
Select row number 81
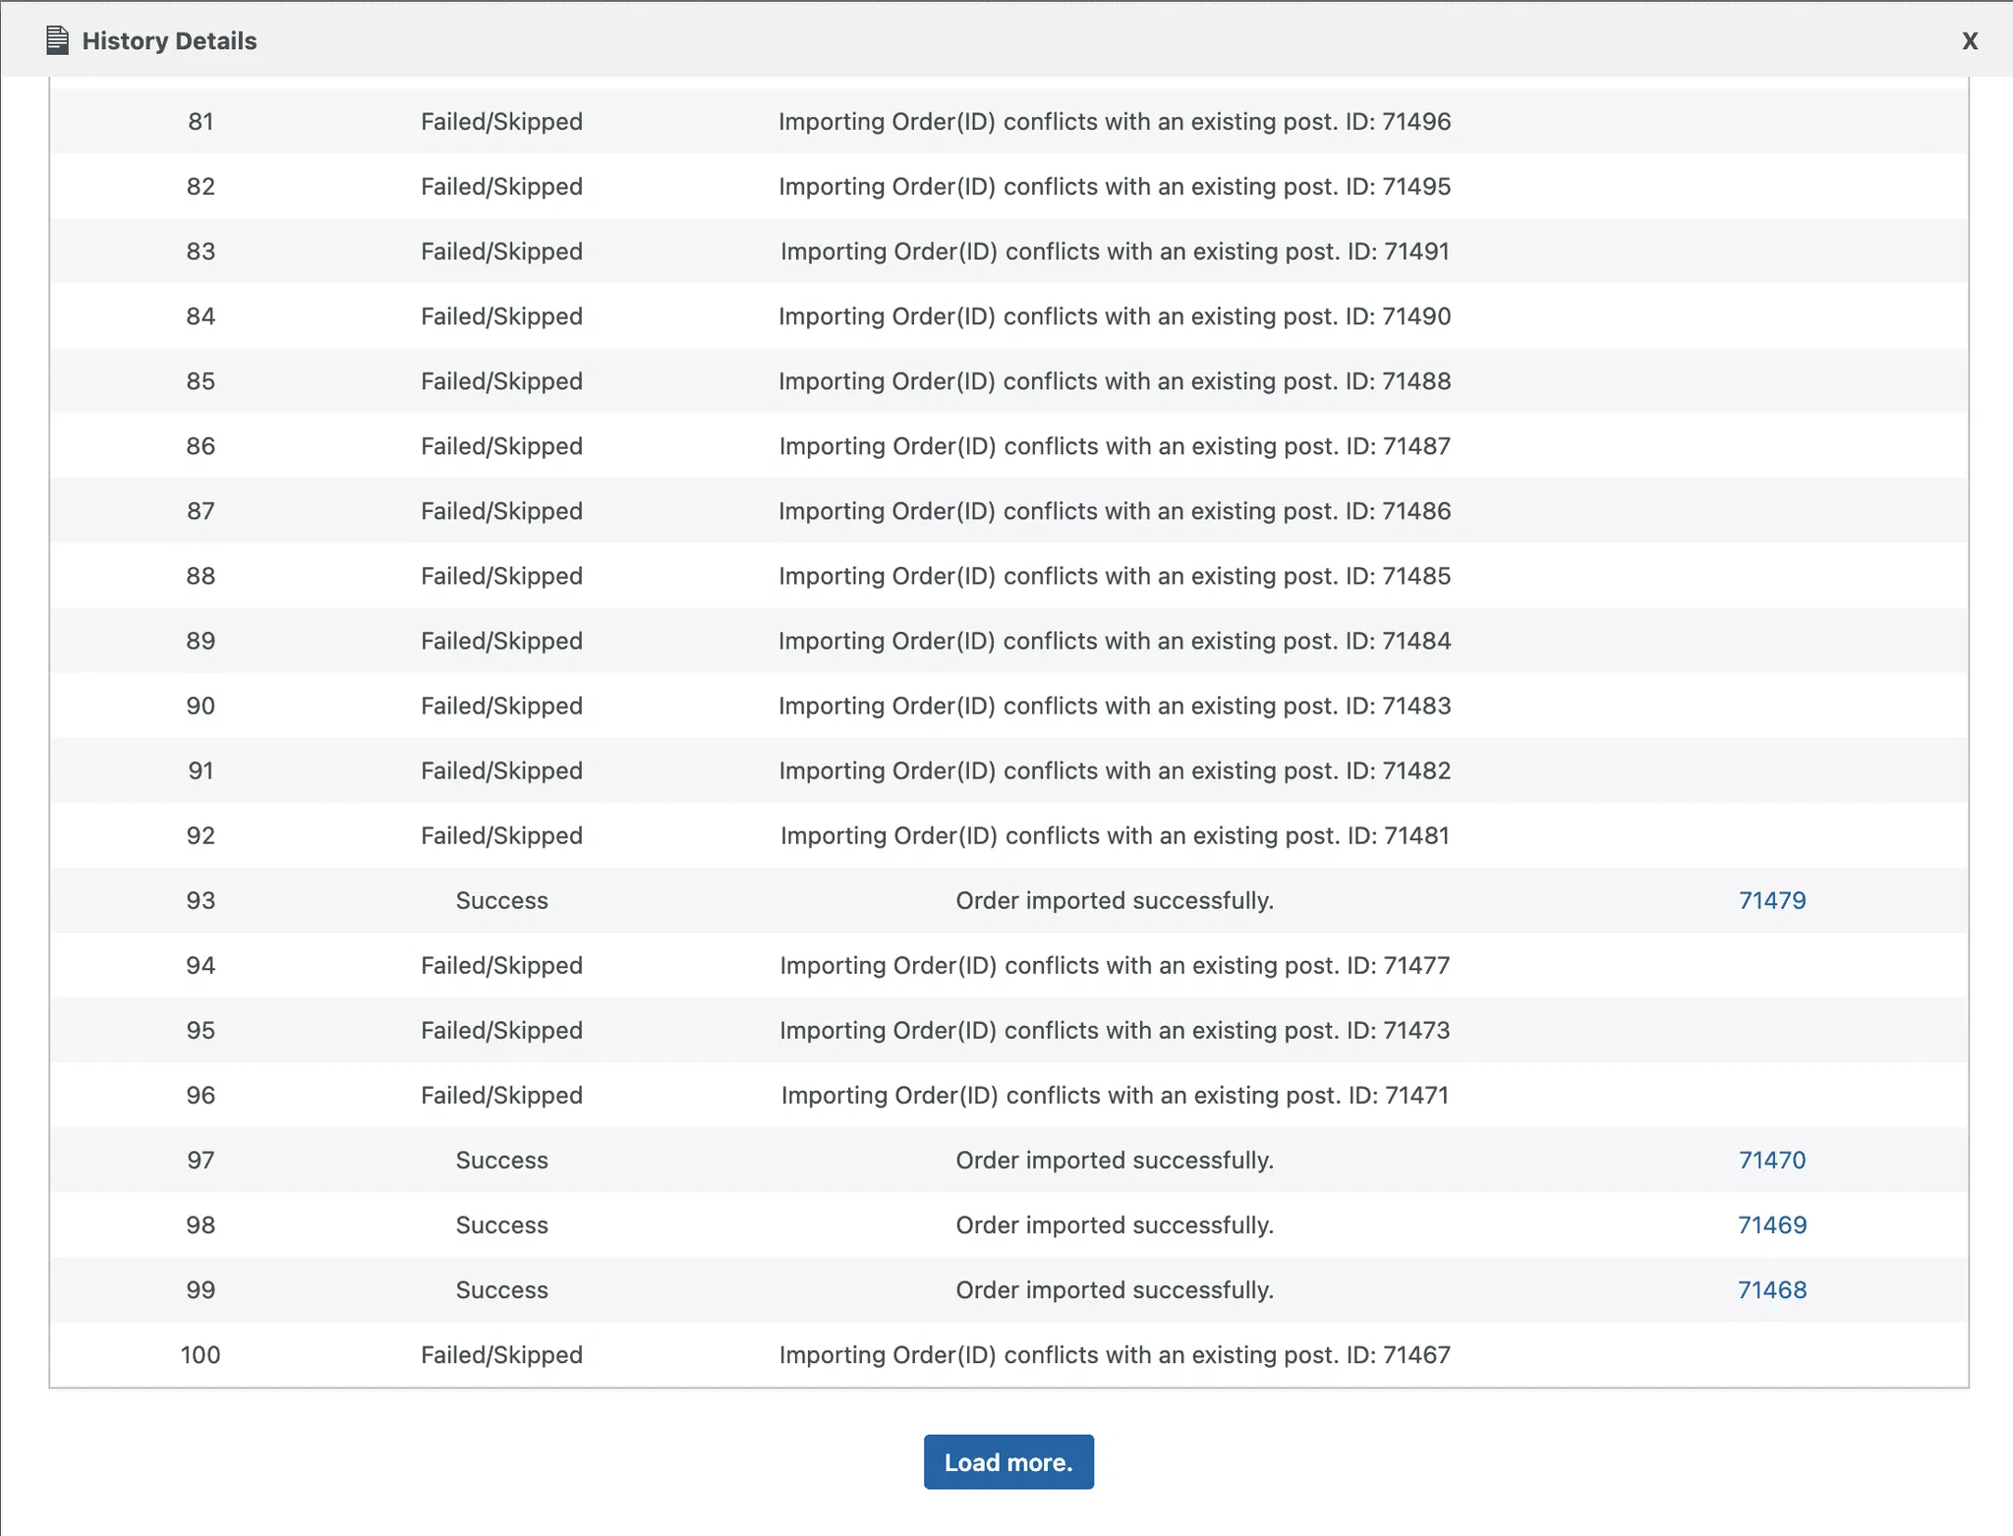(x=201, y=122)
